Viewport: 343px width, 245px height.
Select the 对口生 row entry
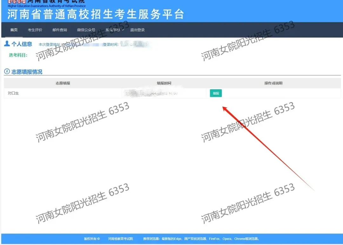coord(13,93)
